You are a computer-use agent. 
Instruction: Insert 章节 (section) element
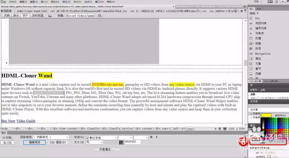pos(258,69)
